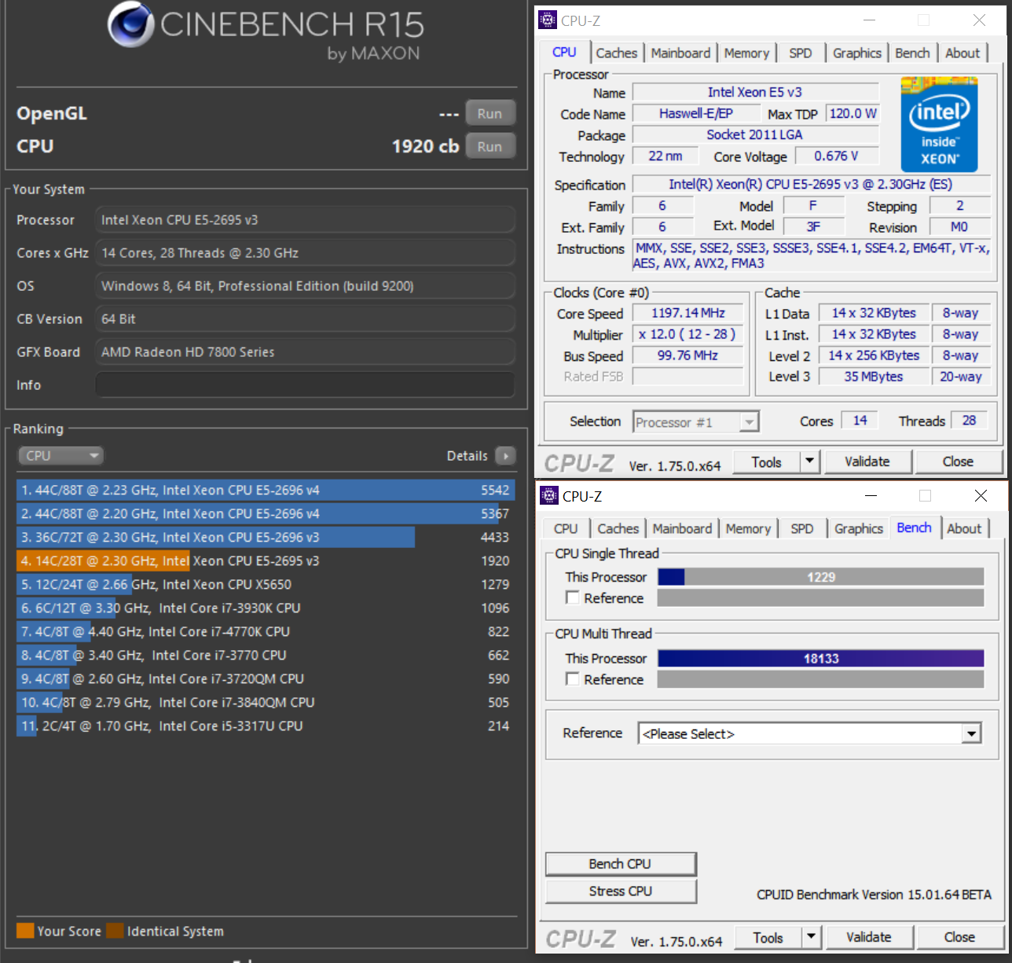Screen dimensions: 1012x963
Task: Open Mainboard tab in bottom CPU-Z window
Action: click(682, 529)
